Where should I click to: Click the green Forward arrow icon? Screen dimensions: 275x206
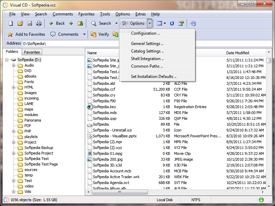(x=71, y=23)
